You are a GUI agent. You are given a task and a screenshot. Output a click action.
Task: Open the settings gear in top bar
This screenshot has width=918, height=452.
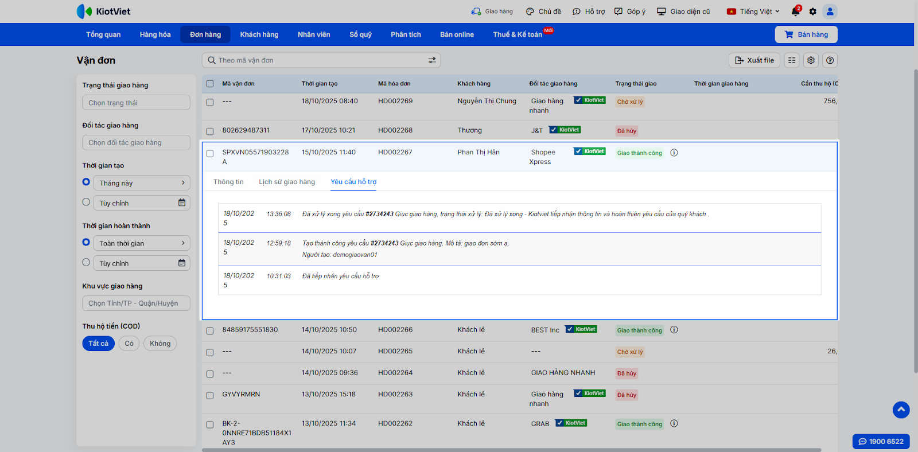click(812, 11)
